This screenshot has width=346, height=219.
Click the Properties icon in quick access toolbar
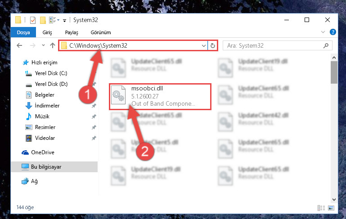[33, 20]
